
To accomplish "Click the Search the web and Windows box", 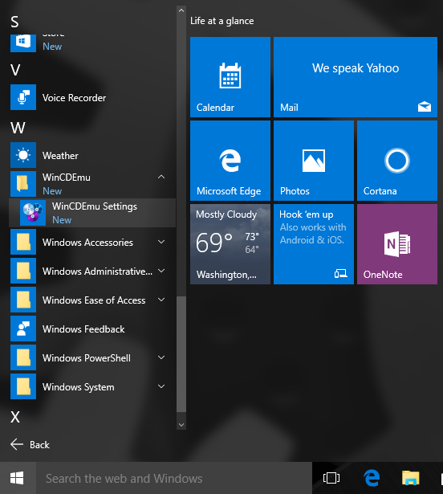I will point(174,478).
